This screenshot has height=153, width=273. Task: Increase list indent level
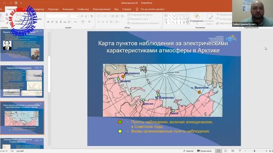tap(117, 16)
